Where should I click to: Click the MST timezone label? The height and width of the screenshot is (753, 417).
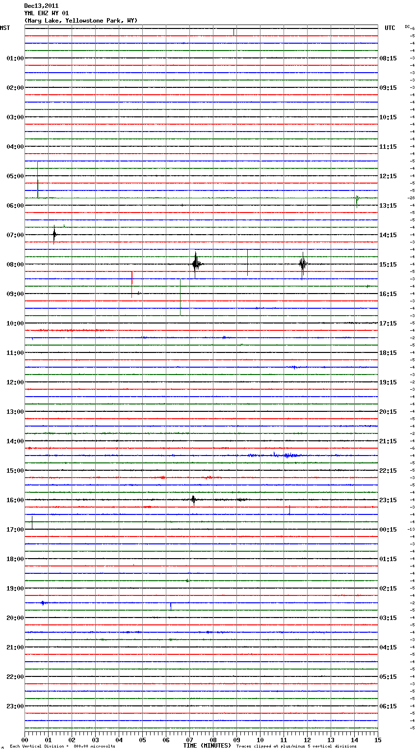(5, 28)
